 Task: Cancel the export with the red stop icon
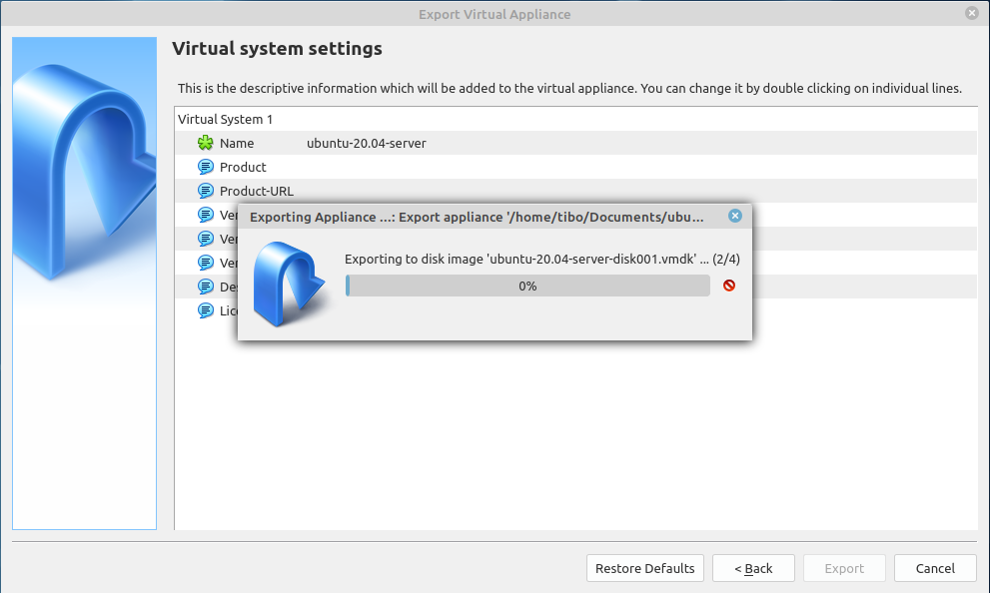729,286
